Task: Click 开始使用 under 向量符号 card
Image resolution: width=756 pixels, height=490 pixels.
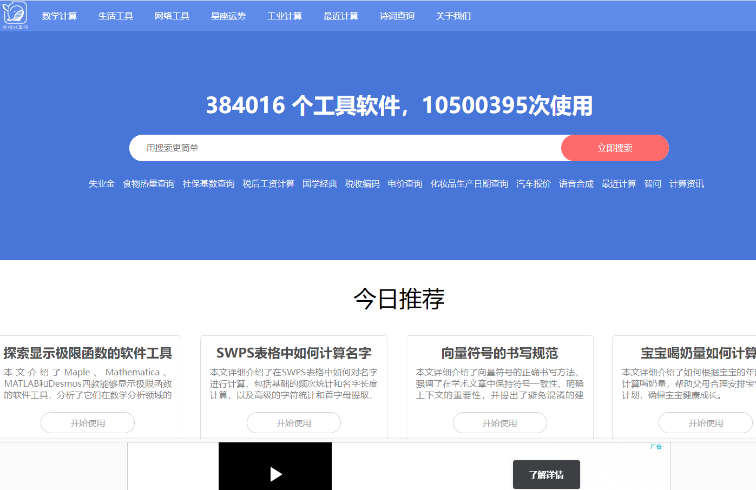Action: pyautogui.click(x=499, y=423)
